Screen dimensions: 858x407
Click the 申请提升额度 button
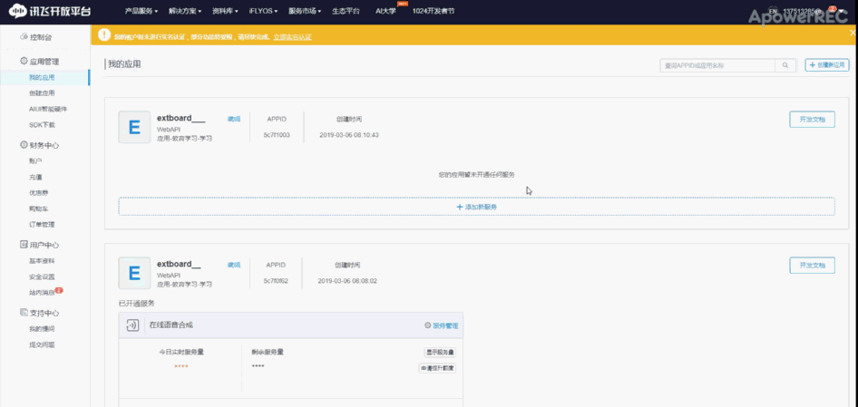tap(437, 368)
